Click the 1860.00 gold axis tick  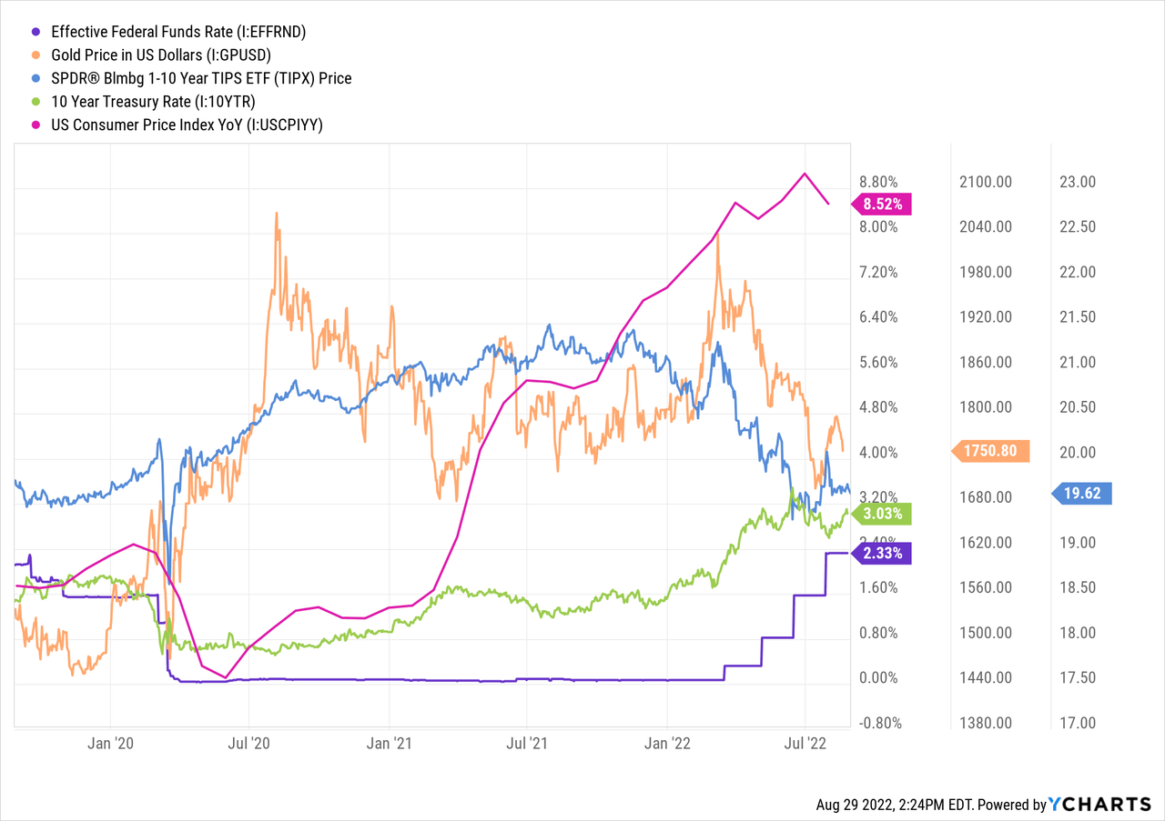(986, 363)
